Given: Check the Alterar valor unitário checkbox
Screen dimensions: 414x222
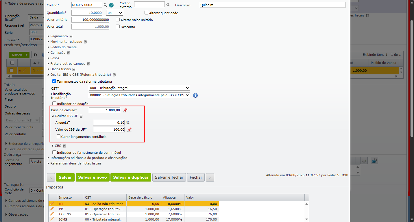Looking at the screenshot, I should coord(118,20).
